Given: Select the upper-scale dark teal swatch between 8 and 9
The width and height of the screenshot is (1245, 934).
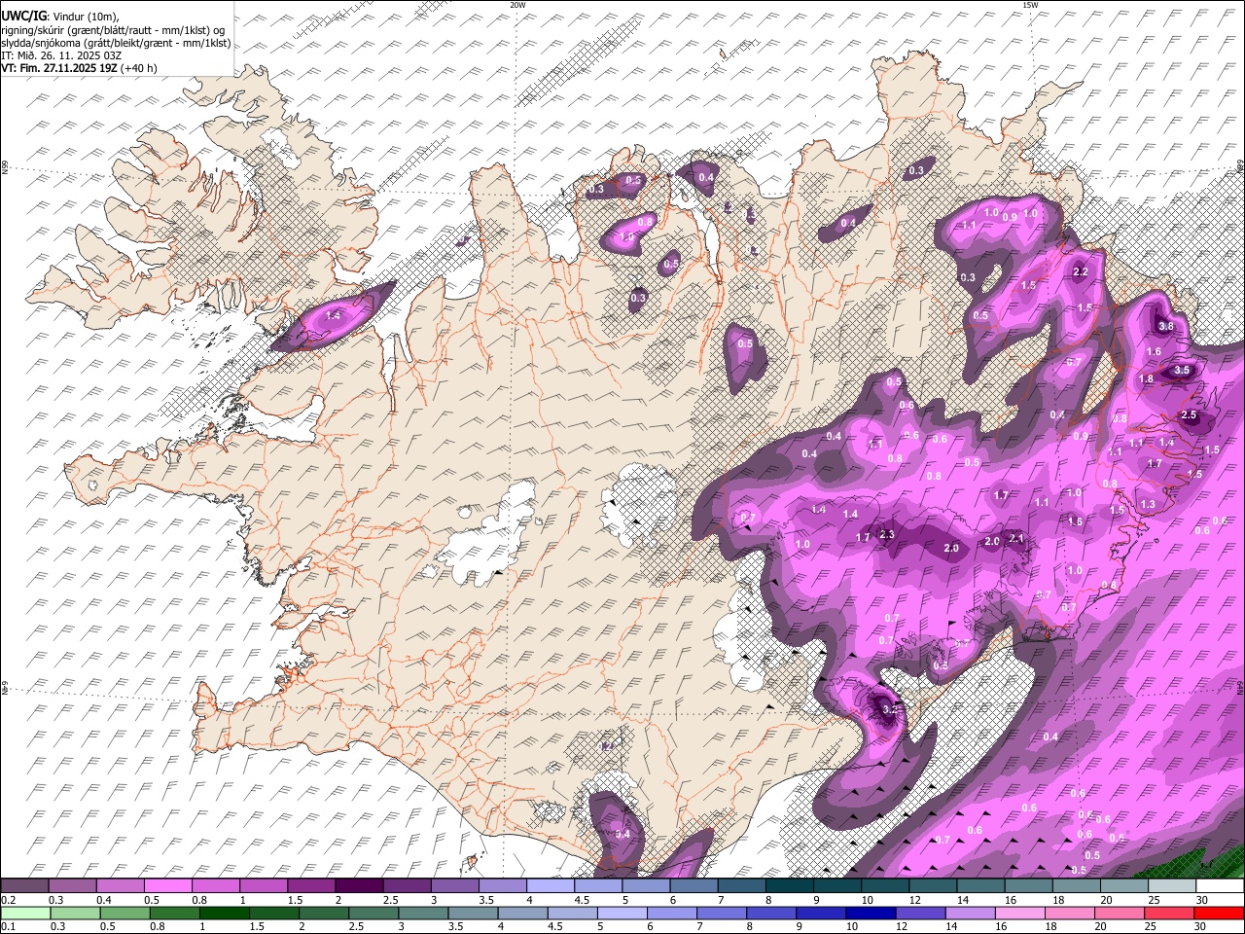Looking at the screenshot, I should (788, 886).
